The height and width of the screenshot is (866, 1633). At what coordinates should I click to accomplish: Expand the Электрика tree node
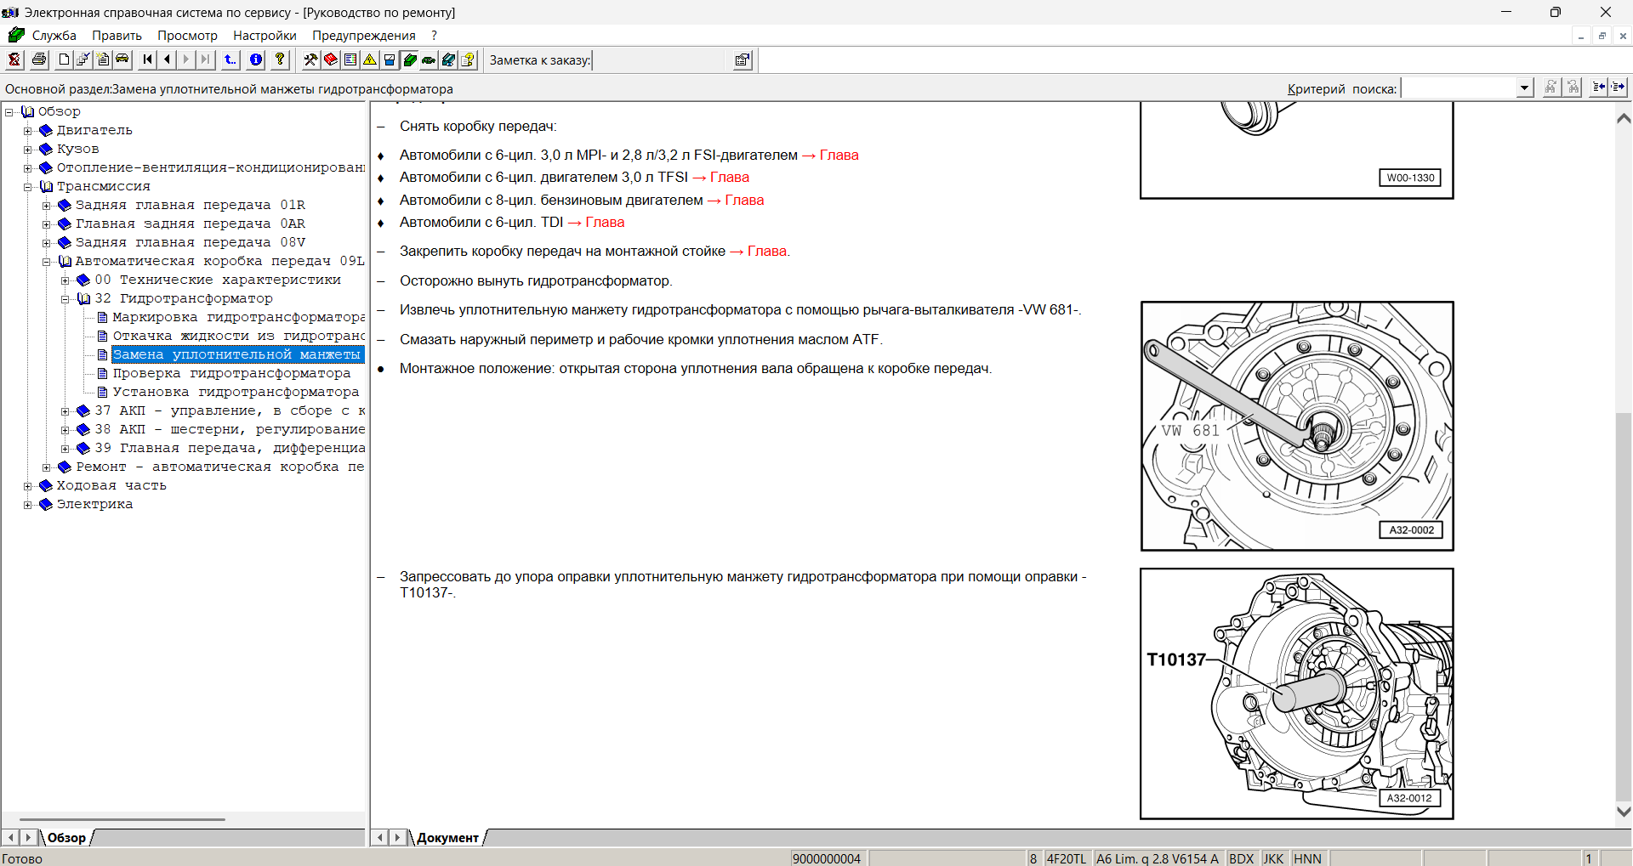tap(28, 505)
